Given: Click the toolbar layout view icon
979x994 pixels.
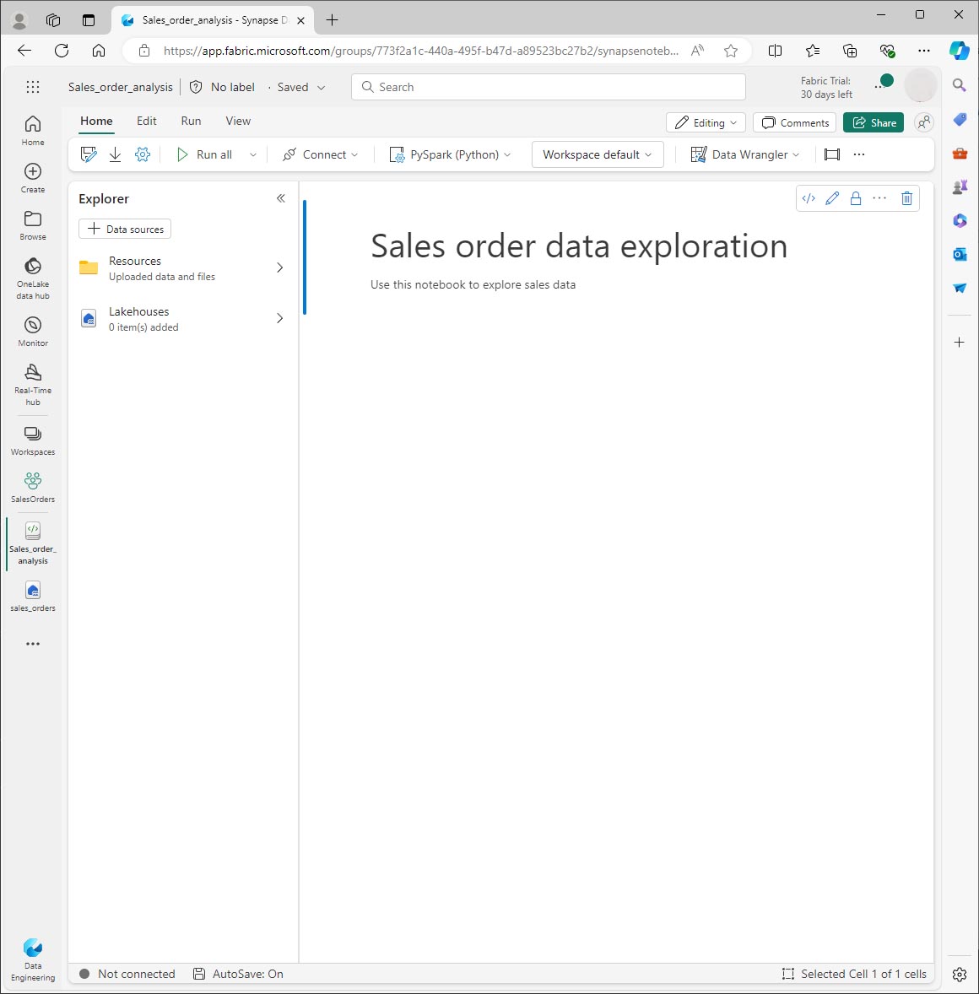Looking at the screenshot, I should click(832, 154).
